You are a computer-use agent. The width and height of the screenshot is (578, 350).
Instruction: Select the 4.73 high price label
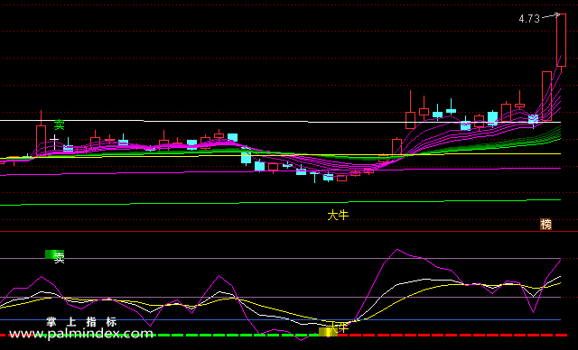pyautogui.click(x=529, y=18)
